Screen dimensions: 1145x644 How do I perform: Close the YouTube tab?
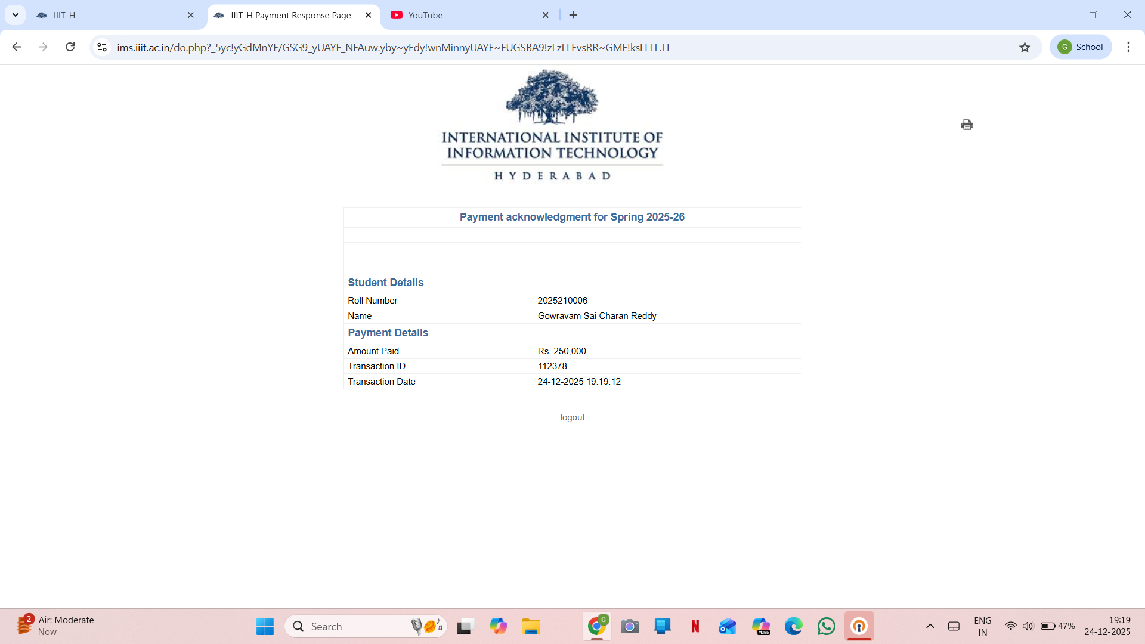(x=545, y=16)
